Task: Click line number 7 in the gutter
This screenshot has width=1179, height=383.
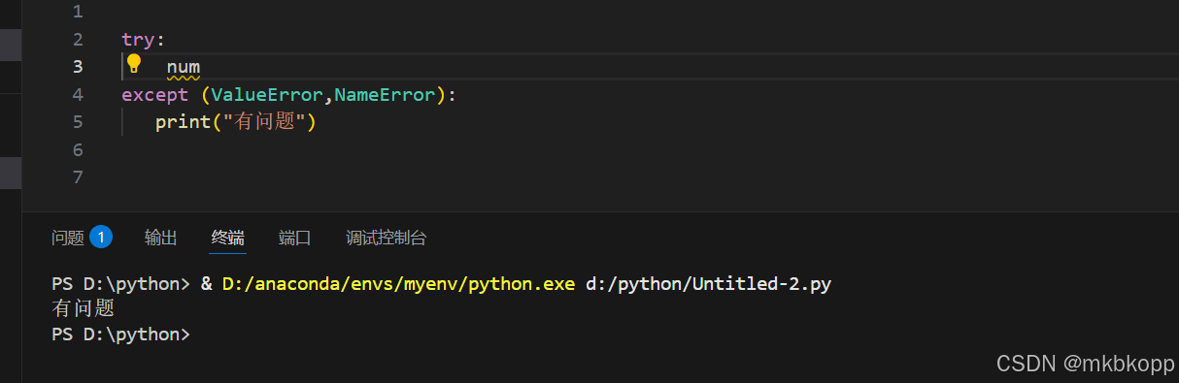Action: 78,177
